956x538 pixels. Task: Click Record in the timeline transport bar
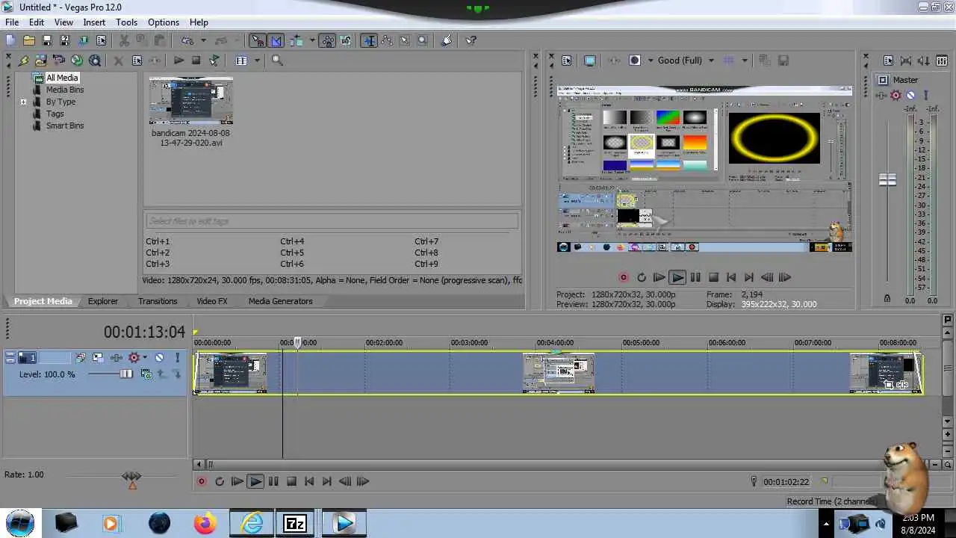(202, 482)
